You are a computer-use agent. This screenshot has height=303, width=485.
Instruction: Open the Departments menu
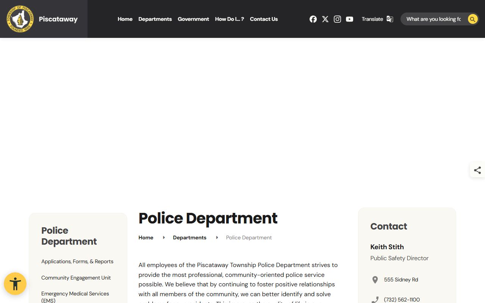[x=155, y=19]
